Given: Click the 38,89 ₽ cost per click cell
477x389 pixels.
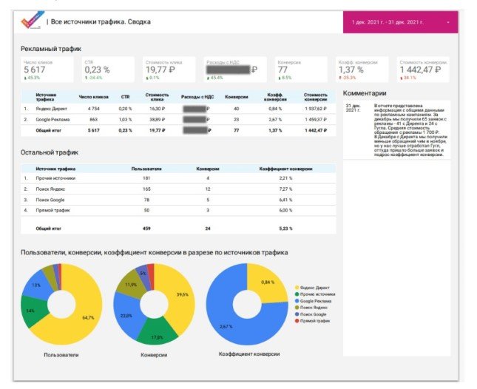Looking at the screenshot, I should coord(157,120).
